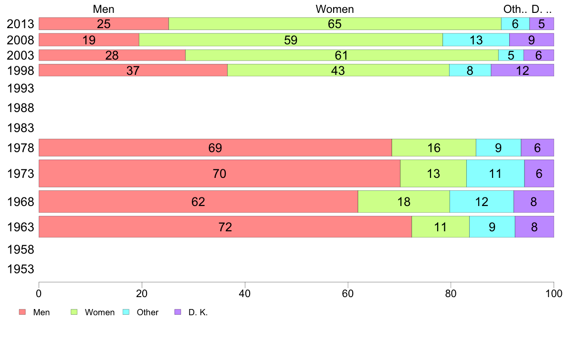Viewport: 567px width, 351px height.
Task: Click the red Men legend swatch
Action: (x=22, y=312)
